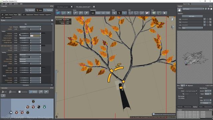Click the third icon in Edit toolbar group

point(142,13)
